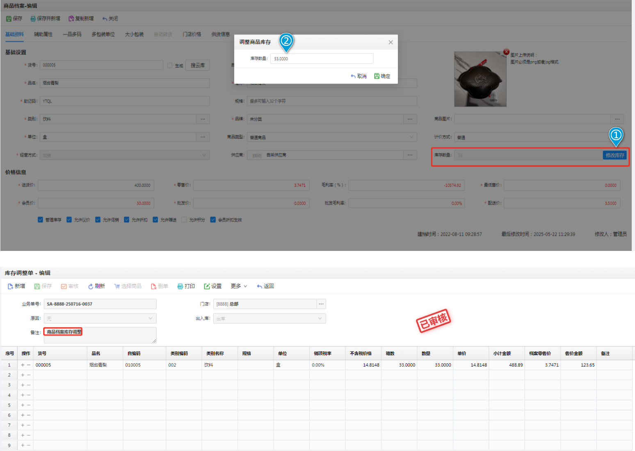
Task: Click the product image thumbnail
Action: coord(480,79)
